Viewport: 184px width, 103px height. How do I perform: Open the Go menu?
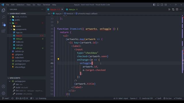pyautogui.click(x=34, y=5)
